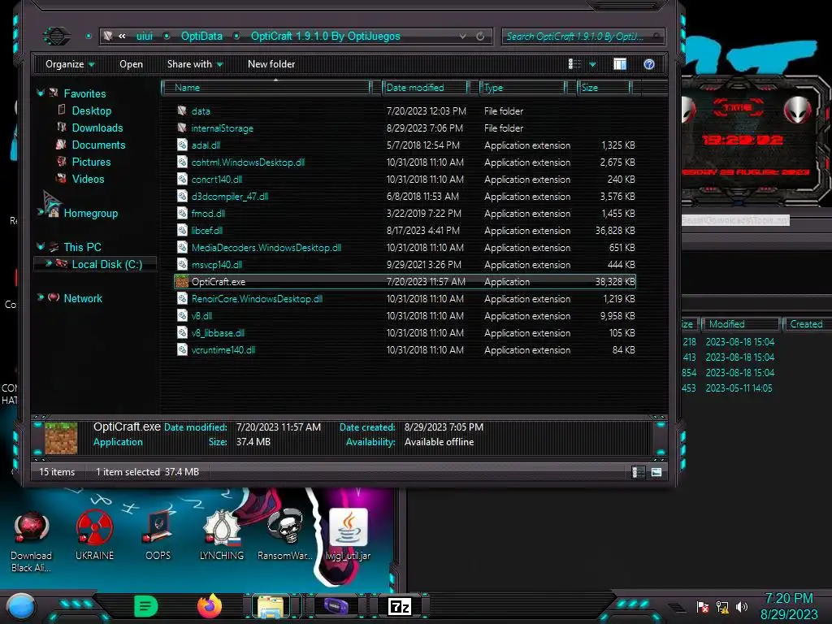Select the internalStorage folder icon
832x624 pixels.
[x=182, y=128]
